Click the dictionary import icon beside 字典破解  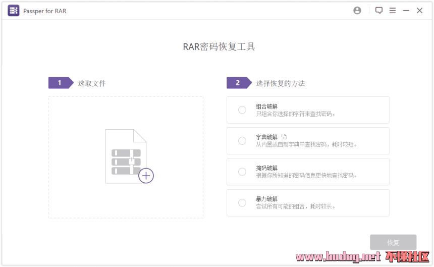click(284, 136)
